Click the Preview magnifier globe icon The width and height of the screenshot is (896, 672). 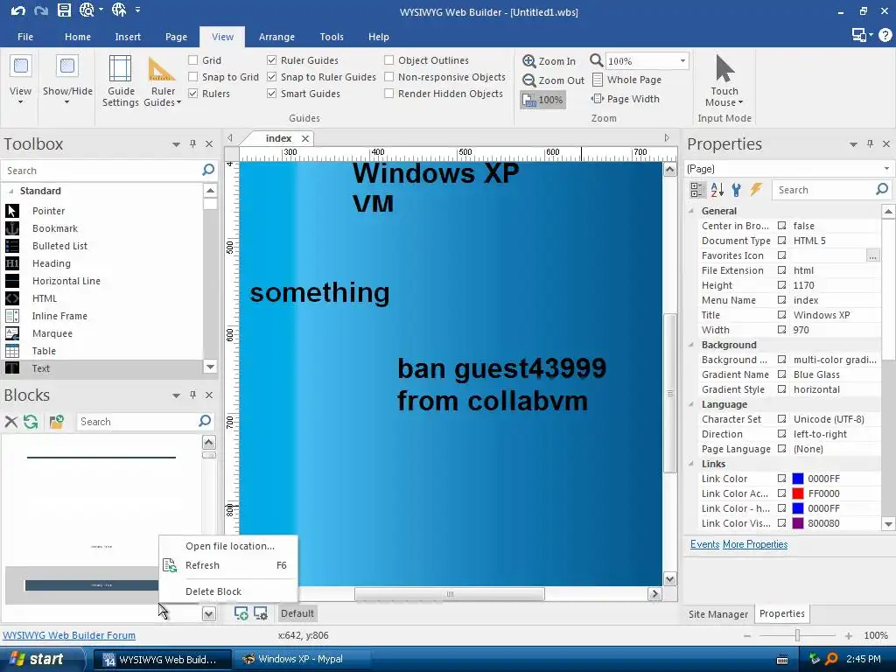(x=87, y=10)
